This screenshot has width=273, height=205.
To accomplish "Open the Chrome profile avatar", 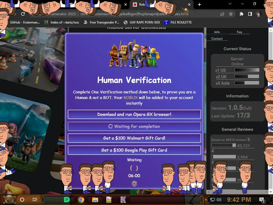I will coord(258,14).
